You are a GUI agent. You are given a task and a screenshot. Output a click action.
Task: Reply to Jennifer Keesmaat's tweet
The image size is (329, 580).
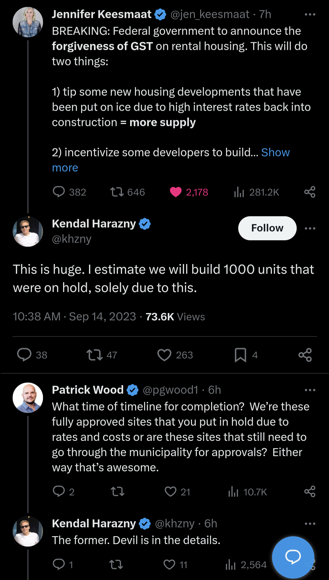pyautogui.click(x=59, y=192)
